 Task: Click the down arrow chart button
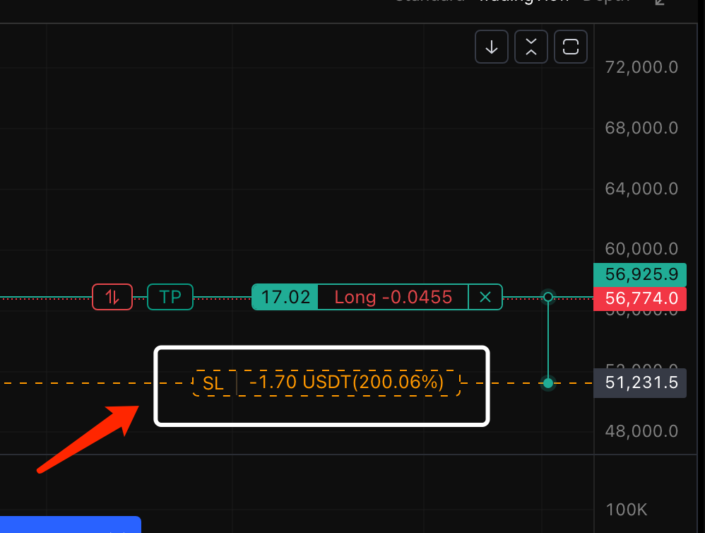point(492,47)
